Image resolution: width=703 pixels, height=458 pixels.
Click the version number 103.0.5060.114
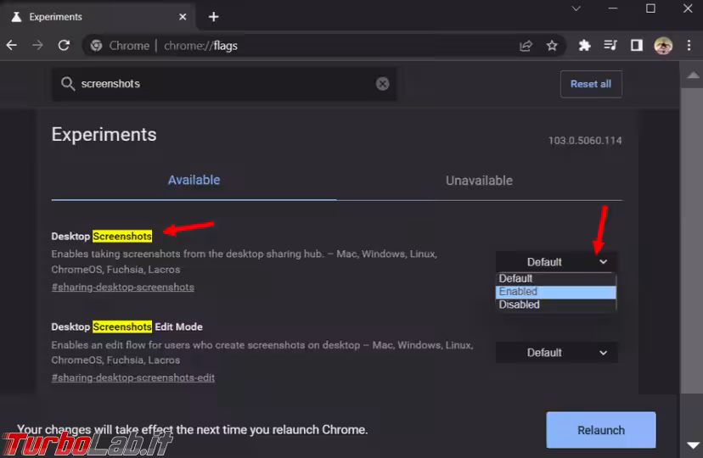click(585, 141)
